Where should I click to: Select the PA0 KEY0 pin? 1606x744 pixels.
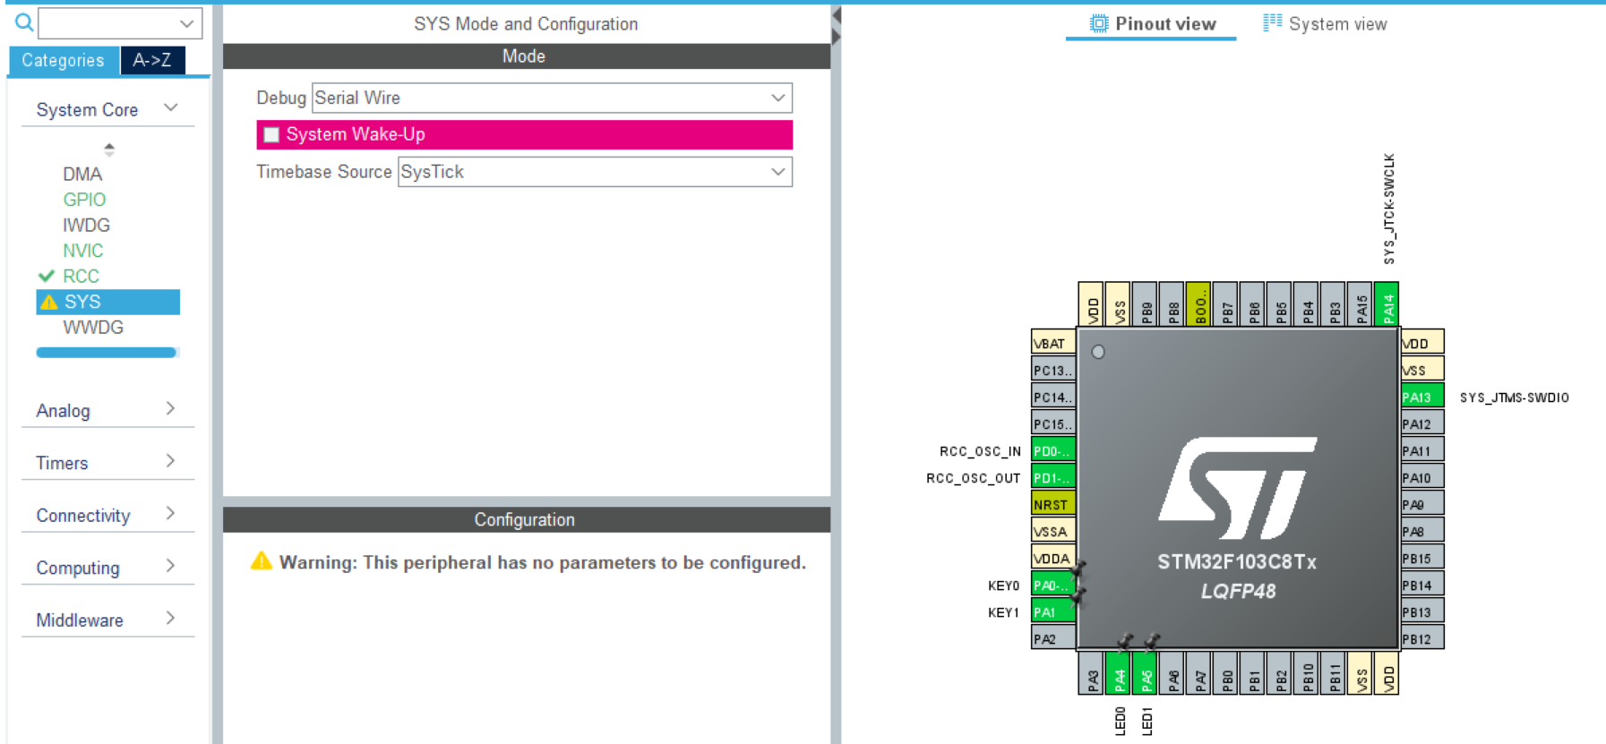click(1052, 585)
